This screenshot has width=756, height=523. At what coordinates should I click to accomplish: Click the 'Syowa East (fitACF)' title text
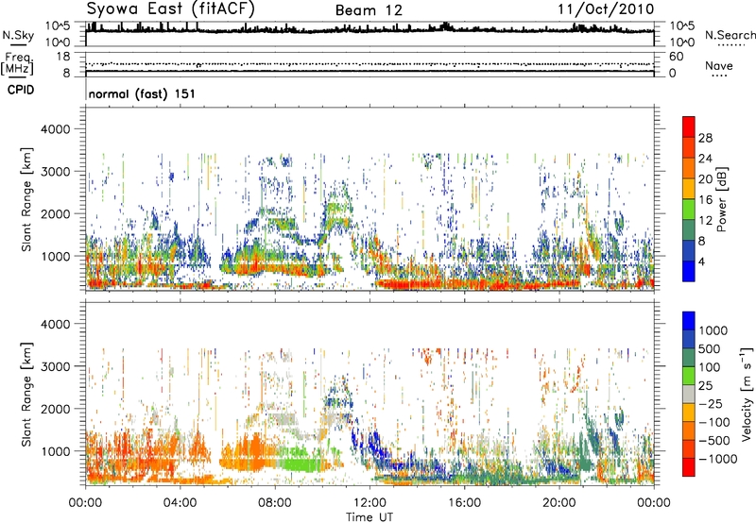click(x=171, y=8)
